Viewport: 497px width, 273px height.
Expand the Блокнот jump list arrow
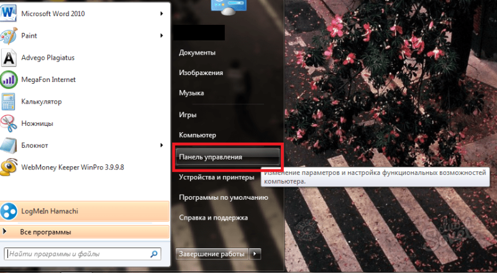click(x=162, y=145)
